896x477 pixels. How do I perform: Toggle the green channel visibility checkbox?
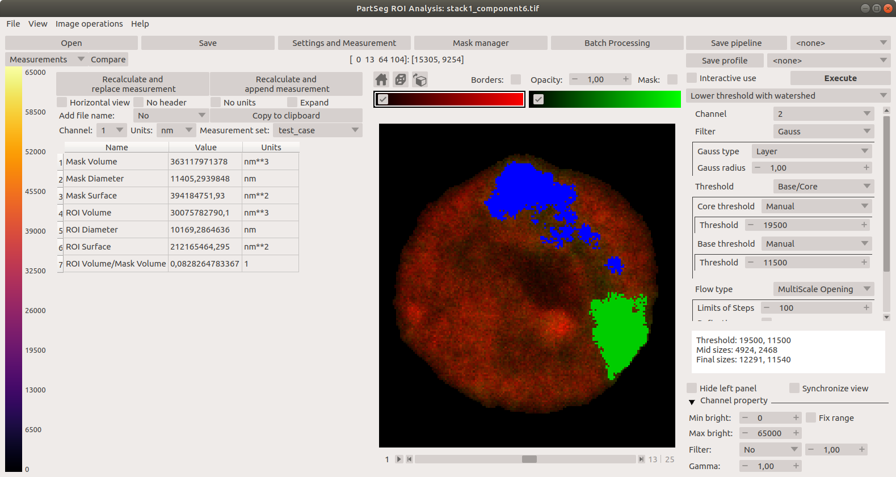tap(539, 99)
